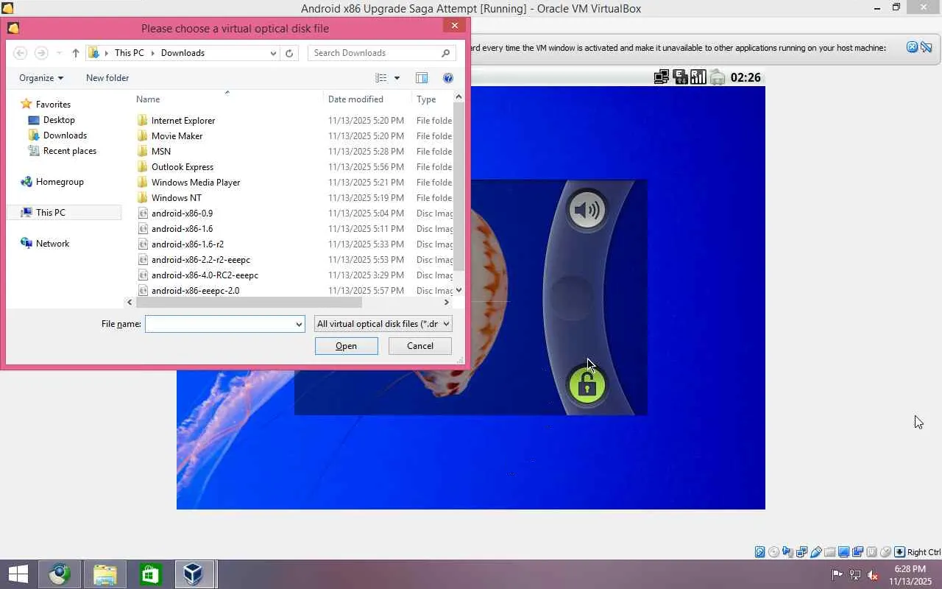Click the keyboard capture arrow icon beside Right Ctrl
942x589 pixels.
[899, 552]
